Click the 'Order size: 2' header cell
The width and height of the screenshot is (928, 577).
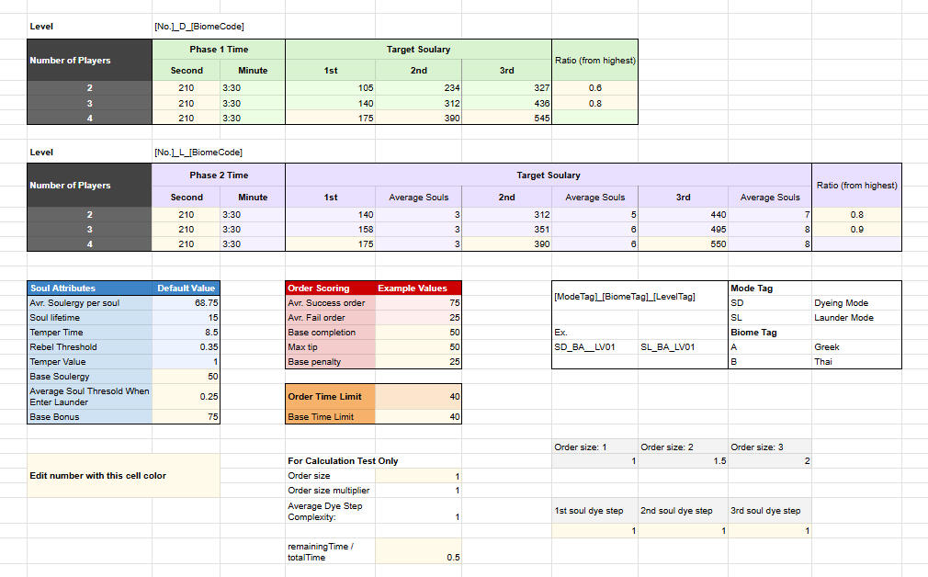point(683,447)
